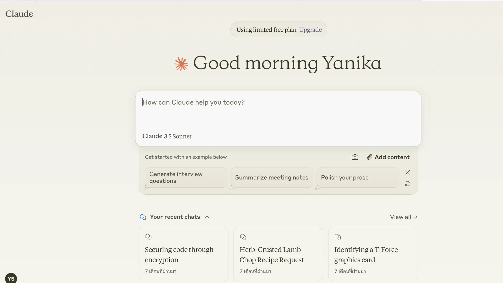Viewport: 503px width, 283px height.
Task: Choose the Polish your prose example
Action: point(357,177)
